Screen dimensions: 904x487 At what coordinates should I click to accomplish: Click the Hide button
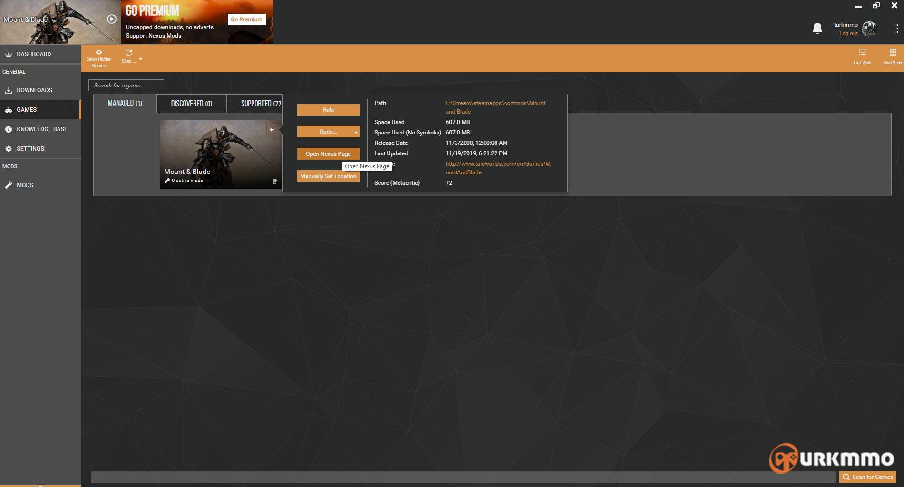point(328,110)
